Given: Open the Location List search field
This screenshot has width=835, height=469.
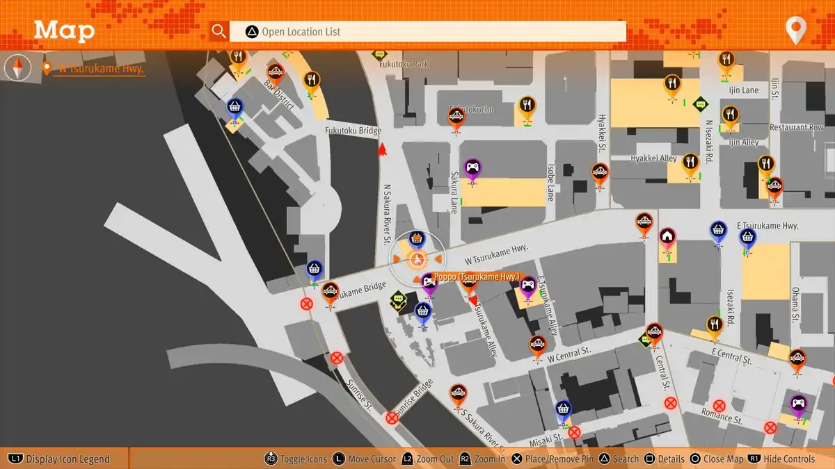Looking at the screenshot, I should point(428,31).
